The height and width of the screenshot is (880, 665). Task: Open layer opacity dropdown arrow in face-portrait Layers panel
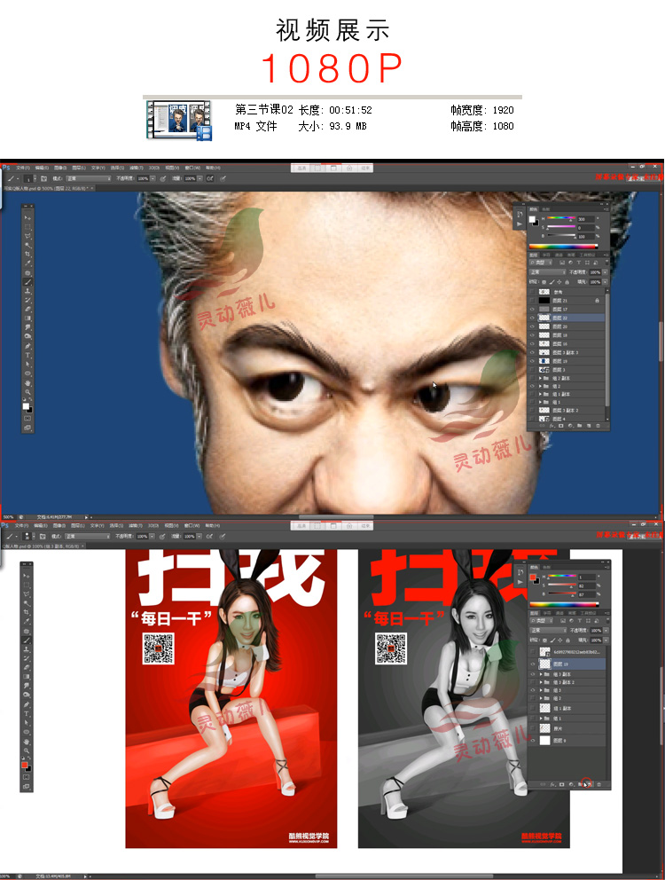click(x=605, y=272)
